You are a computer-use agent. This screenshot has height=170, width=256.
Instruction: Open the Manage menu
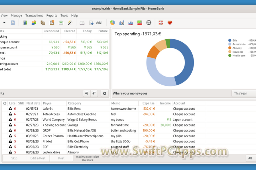16,16
